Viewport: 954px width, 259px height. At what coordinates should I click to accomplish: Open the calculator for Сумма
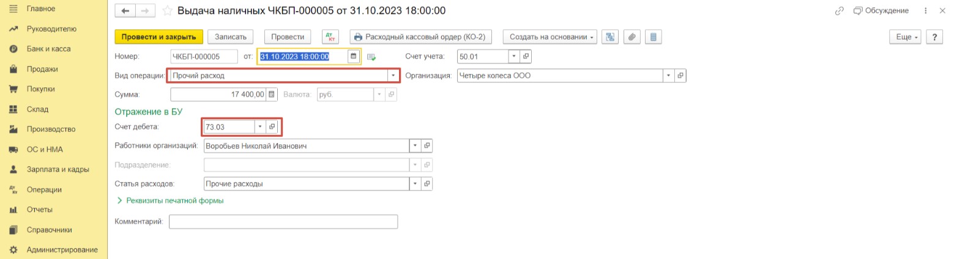point(272,95)
